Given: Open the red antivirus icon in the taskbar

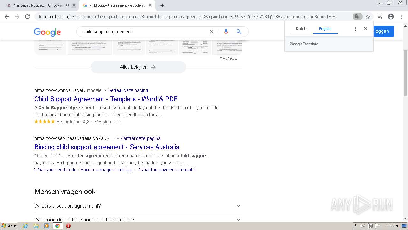Looking at the screenshot, I should point(68,226).
